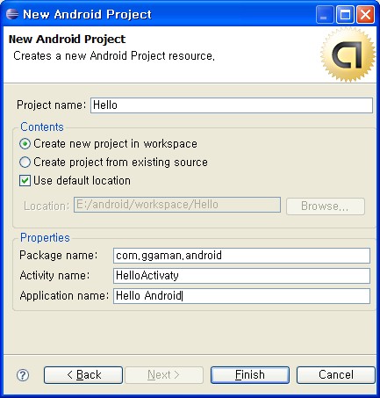Cancel the new project wizard
This screenshot has height=398, width=380.
click(336, 375)
